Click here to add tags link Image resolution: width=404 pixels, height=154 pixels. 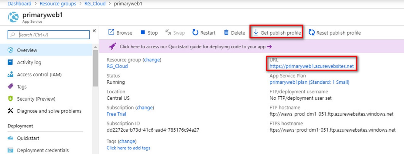pos(128,148)
